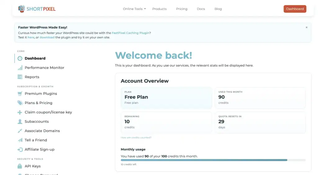The image size is (318, 175).
Task: Click the Reports list icon
Action: click(20, 77)
